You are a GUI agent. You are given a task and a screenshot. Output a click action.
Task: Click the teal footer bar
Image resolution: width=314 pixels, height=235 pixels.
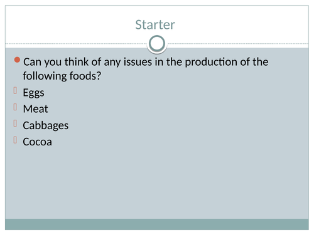point(157,224)
